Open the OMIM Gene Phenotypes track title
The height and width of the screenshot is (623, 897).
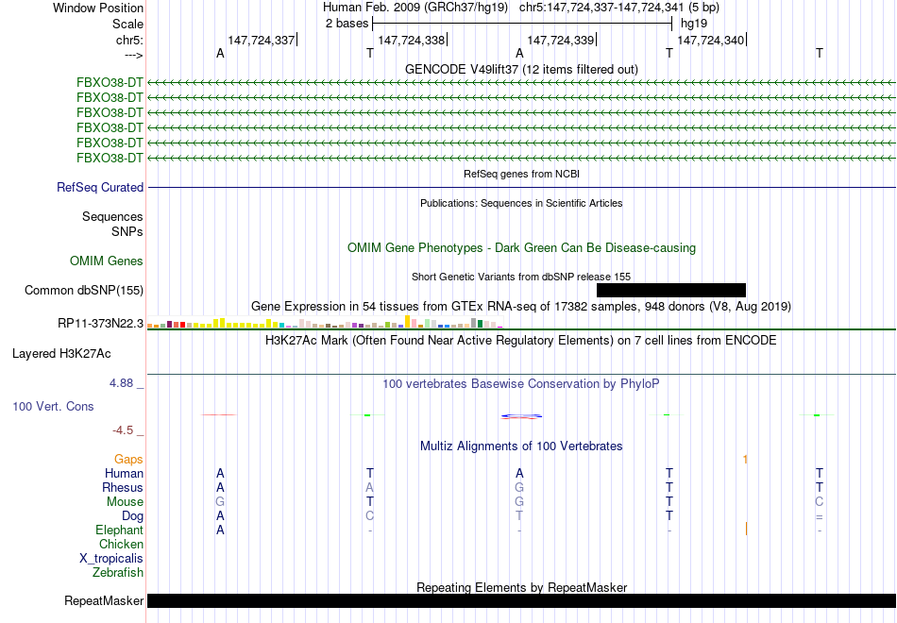[x=521, y=247]
